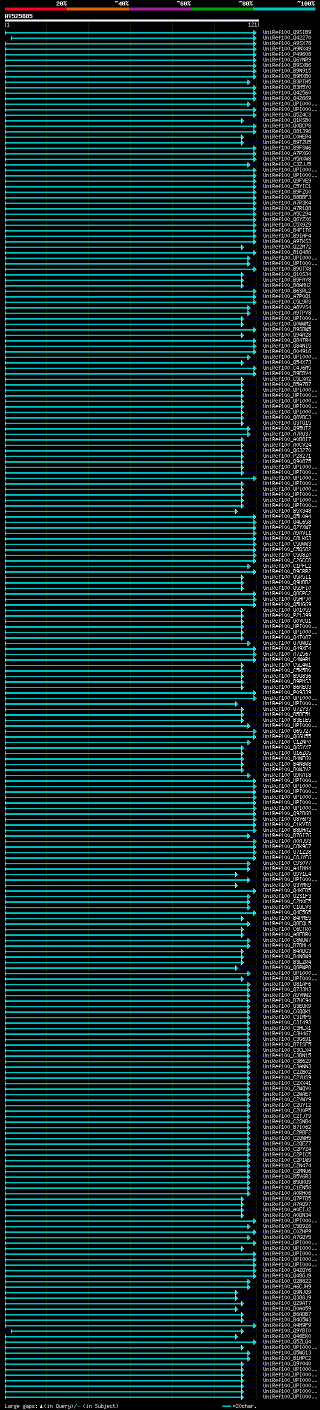Image resolution: width=320 pixels, height=1410 pixels.
Task: Click the end position label 121
Action: (x=252, y=25)
